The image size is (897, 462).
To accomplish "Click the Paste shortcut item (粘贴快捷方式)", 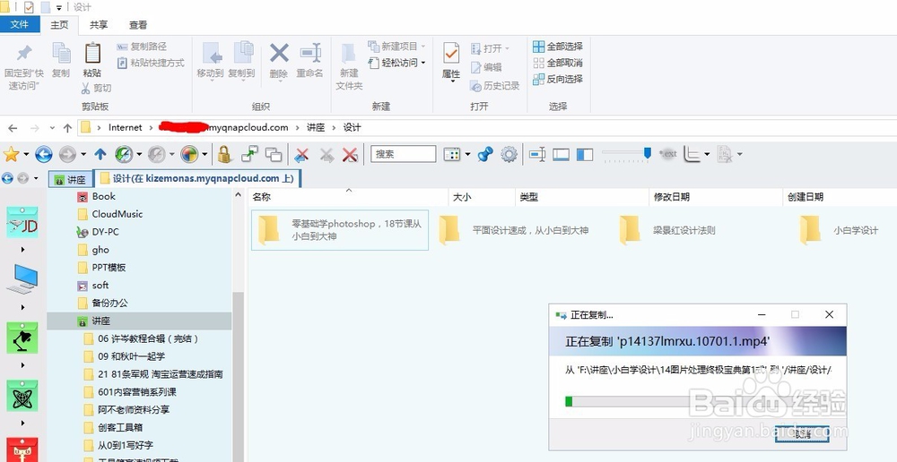I will coord(151,63).
